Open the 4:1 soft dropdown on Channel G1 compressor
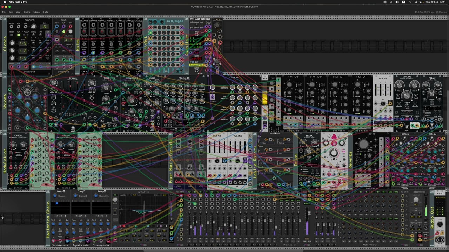The image size is (449, 252). (101, 216)
